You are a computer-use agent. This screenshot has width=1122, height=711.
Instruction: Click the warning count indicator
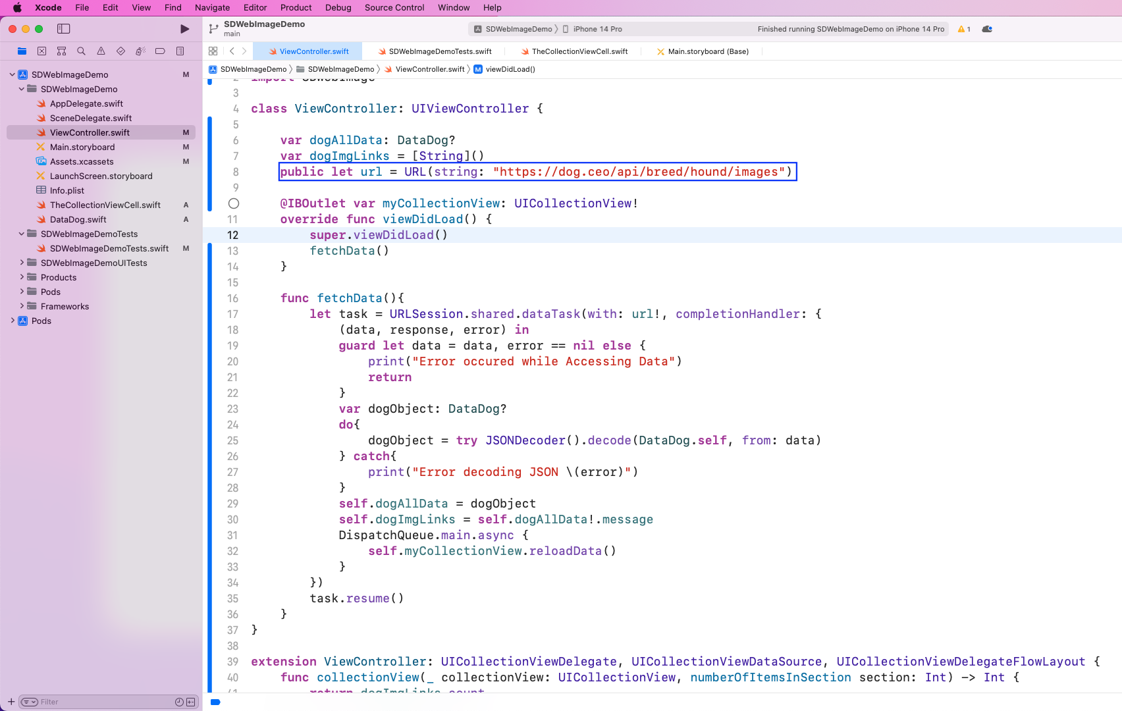[x=964, y=29]
